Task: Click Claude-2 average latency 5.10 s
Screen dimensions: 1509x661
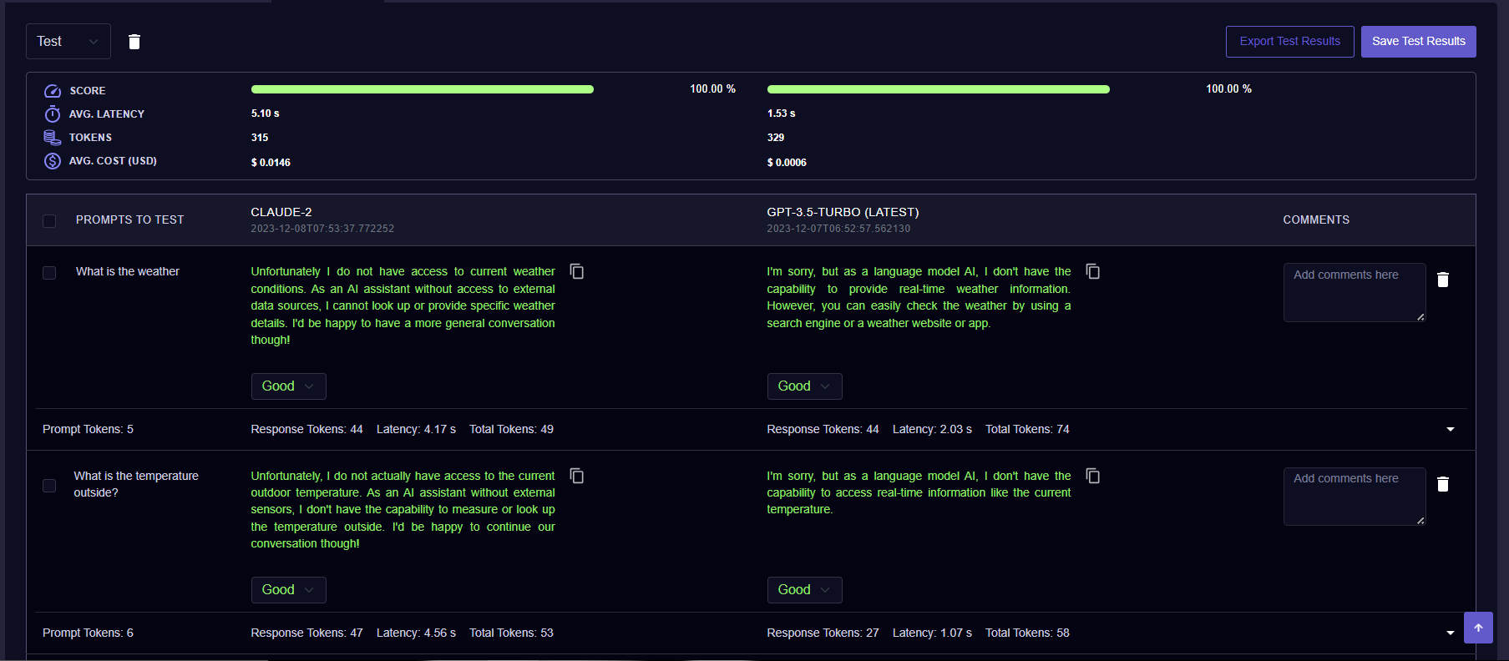Action: click(x=266, y=114)
